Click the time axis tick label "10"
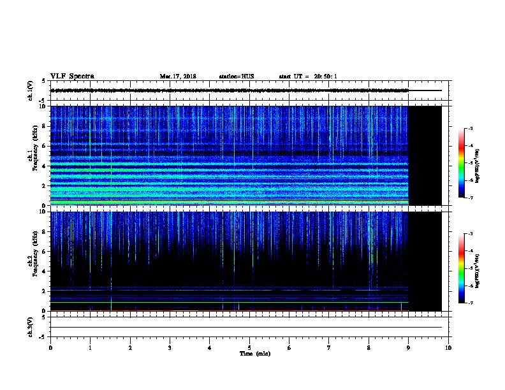Image resolution: width=505 pixels, height=390 pixels. click(x=448, y=348)
